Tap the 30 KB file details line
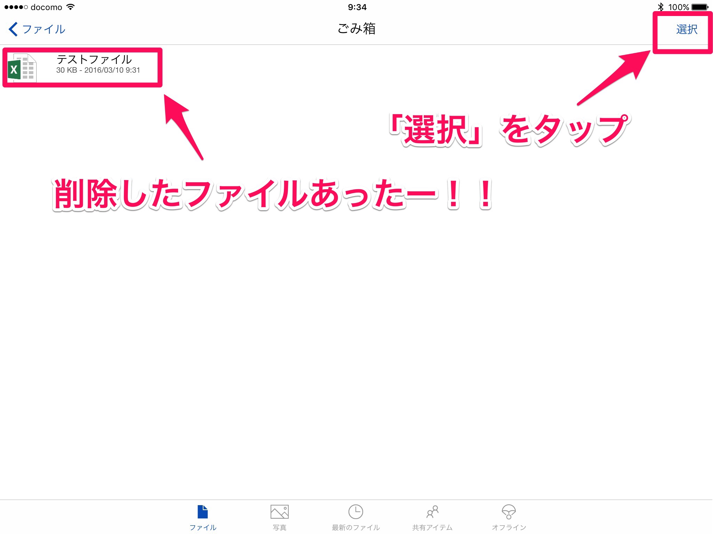This screenshot has height=534, width=713. pos(98,70)
